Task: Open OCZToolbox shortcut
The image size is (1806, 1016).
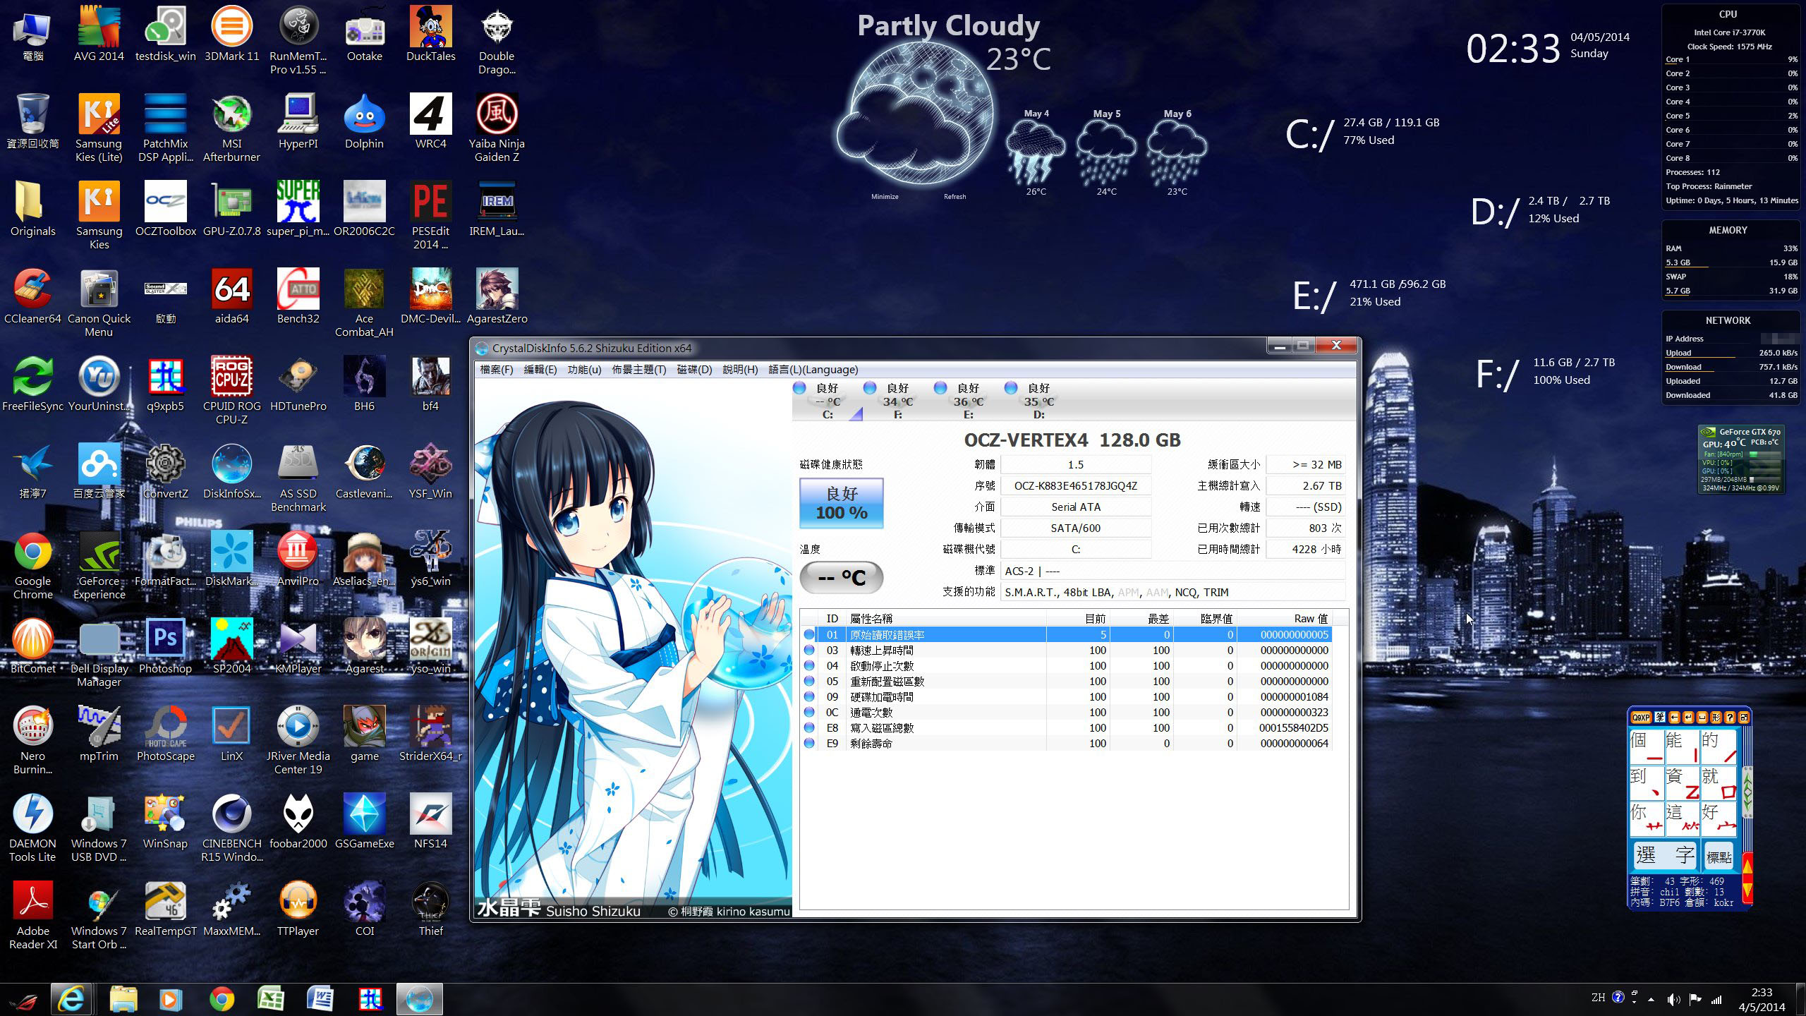Action: 166,209
